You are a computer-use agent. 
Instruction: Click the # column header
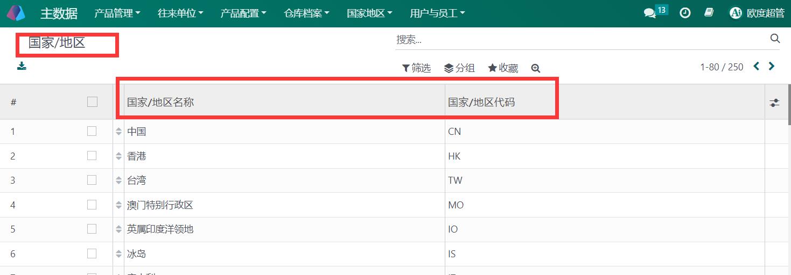13,102
